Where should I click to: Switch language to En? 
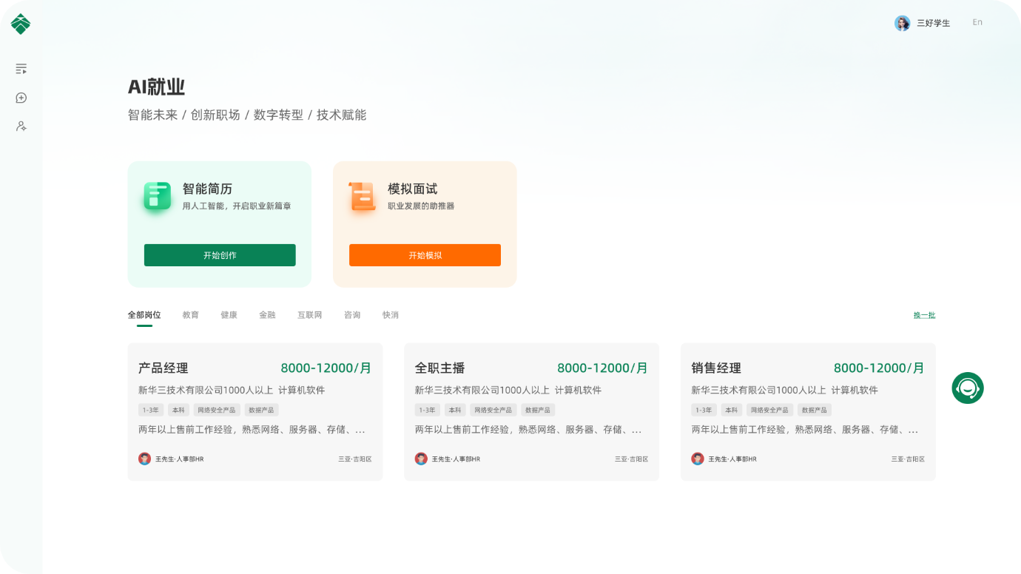pyautogui.click(x=977, y=22)
